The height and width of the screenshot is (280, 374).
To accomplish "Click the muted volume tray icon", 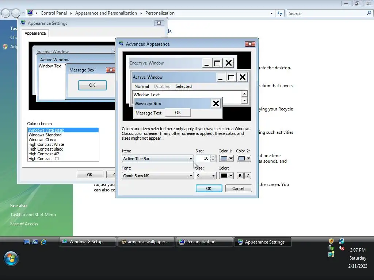I will pos(341,248).
